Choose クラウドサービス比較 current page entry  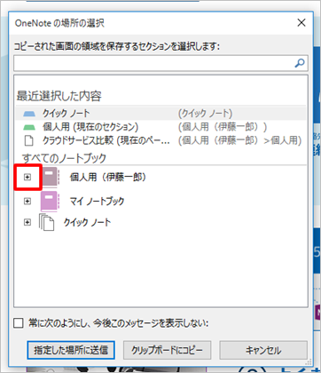(160, 141)
